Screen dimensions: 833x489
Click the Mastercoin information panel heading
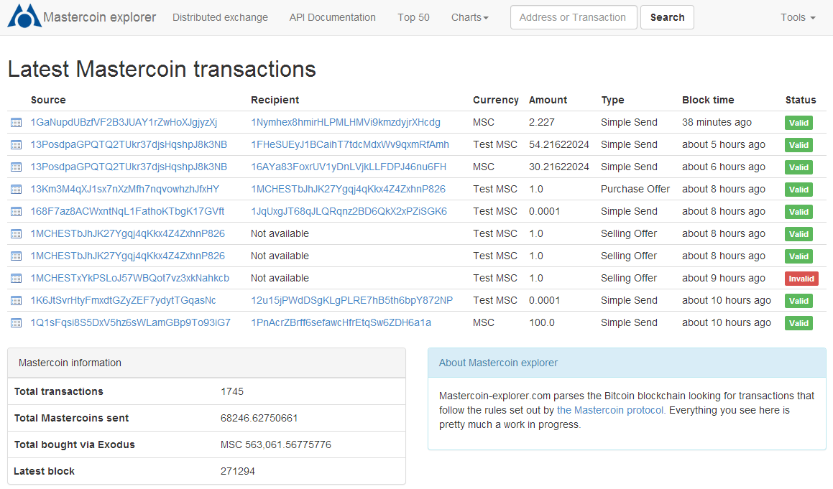click(70, 363)
